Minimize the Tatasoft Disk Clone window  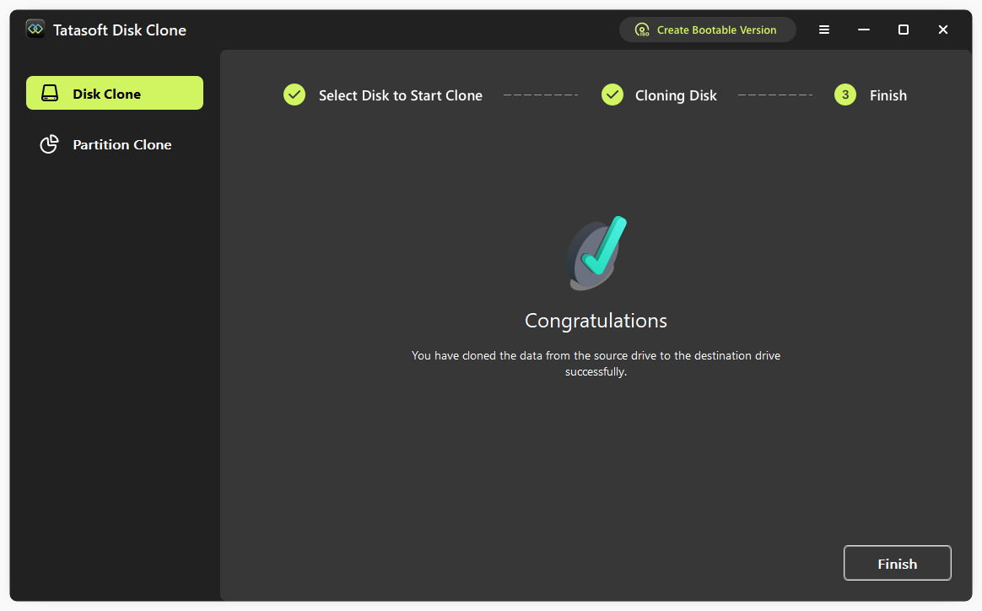pyautogui.click(x=863, y=30)
